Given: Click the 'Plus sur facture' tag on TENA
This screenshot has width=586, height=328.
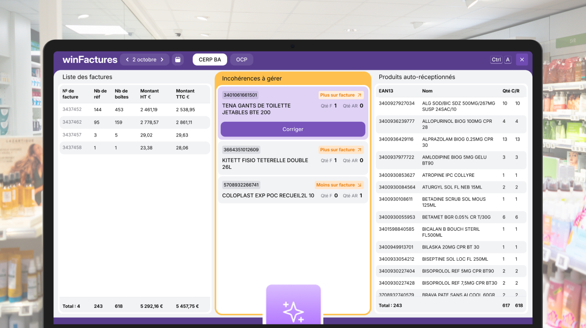Looking at the screenshot, I should tap(341, 95).
